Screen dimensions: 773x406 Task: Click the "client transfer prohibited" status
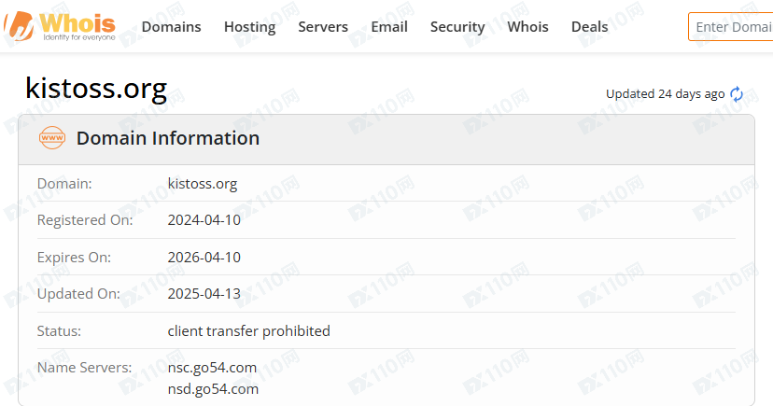click(x=248, y=330)
